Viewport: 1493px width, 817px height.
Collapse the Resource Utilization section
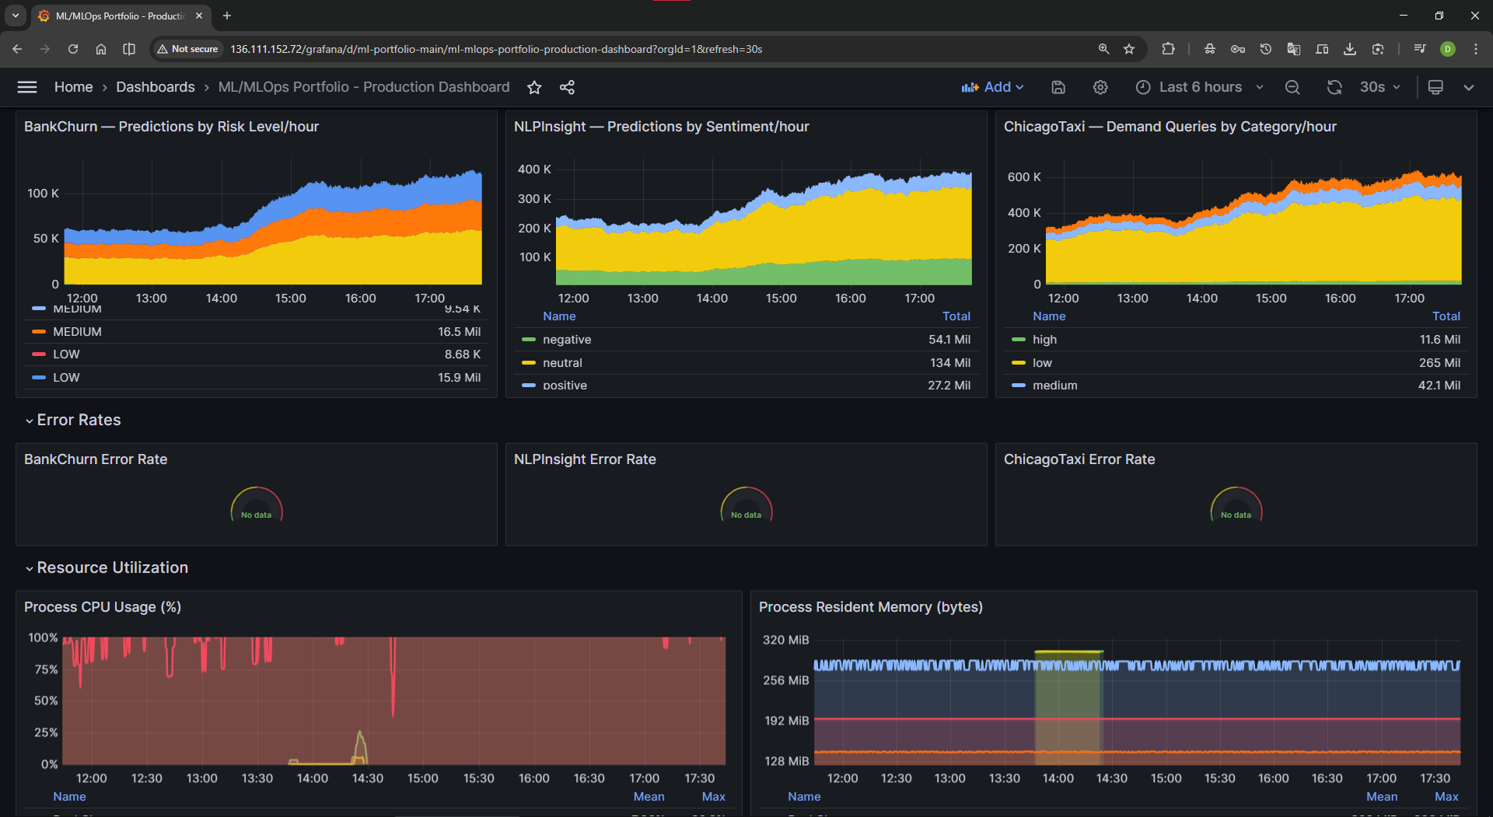point(112,567)
